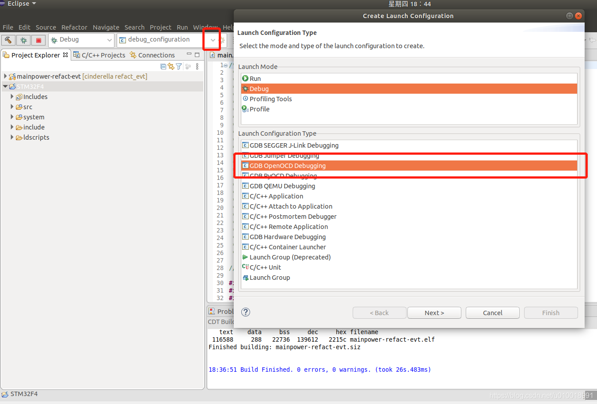Image resolution: width=597 pixels, height=404 pixels.
Task: Close the Project Explorer tab via its X
Action: pos(65,55)
